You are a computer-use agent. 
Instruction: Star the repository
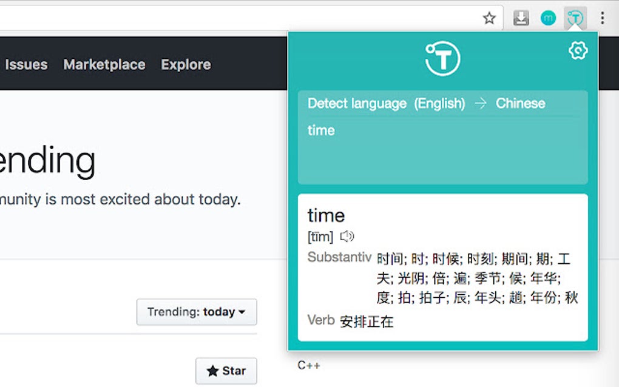pos(226,371)
